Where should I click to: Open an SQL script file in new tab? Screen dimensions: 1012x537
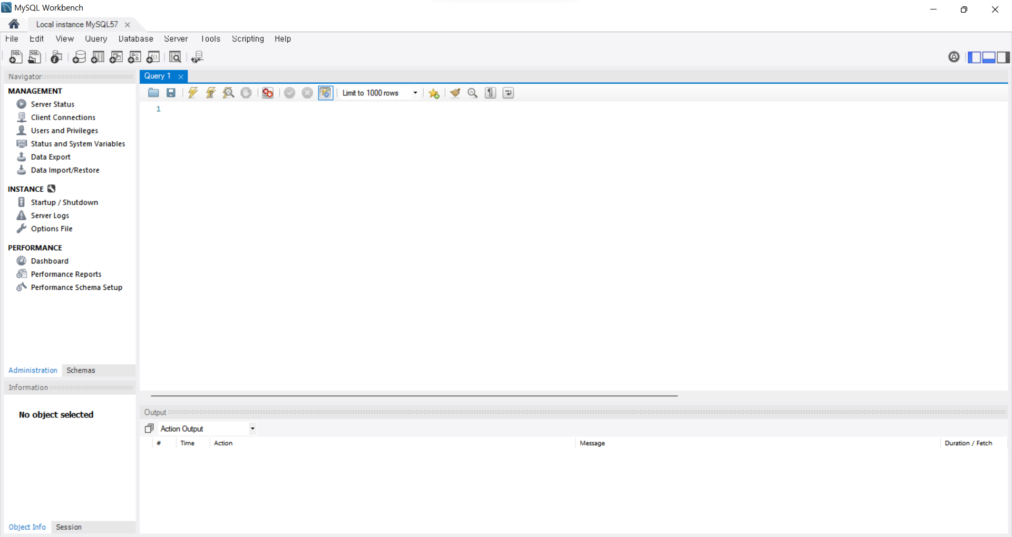(35, 57)
